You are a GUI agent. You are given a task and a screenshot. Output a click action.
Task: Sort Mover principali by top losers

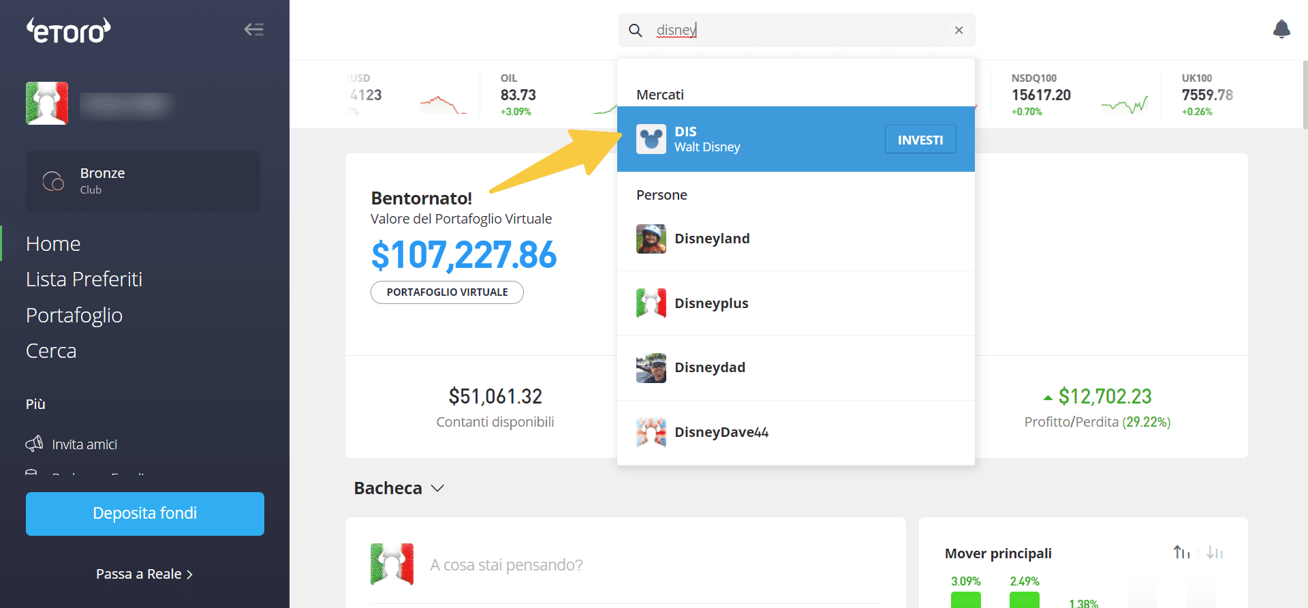(x=1215, y=552)
